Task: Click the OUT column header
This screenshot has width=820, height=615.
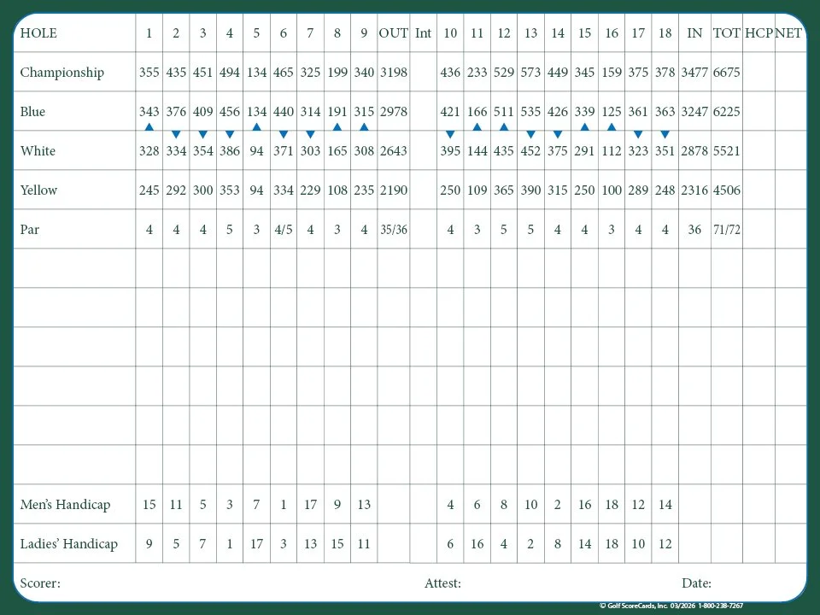Action: pos(393,33)
